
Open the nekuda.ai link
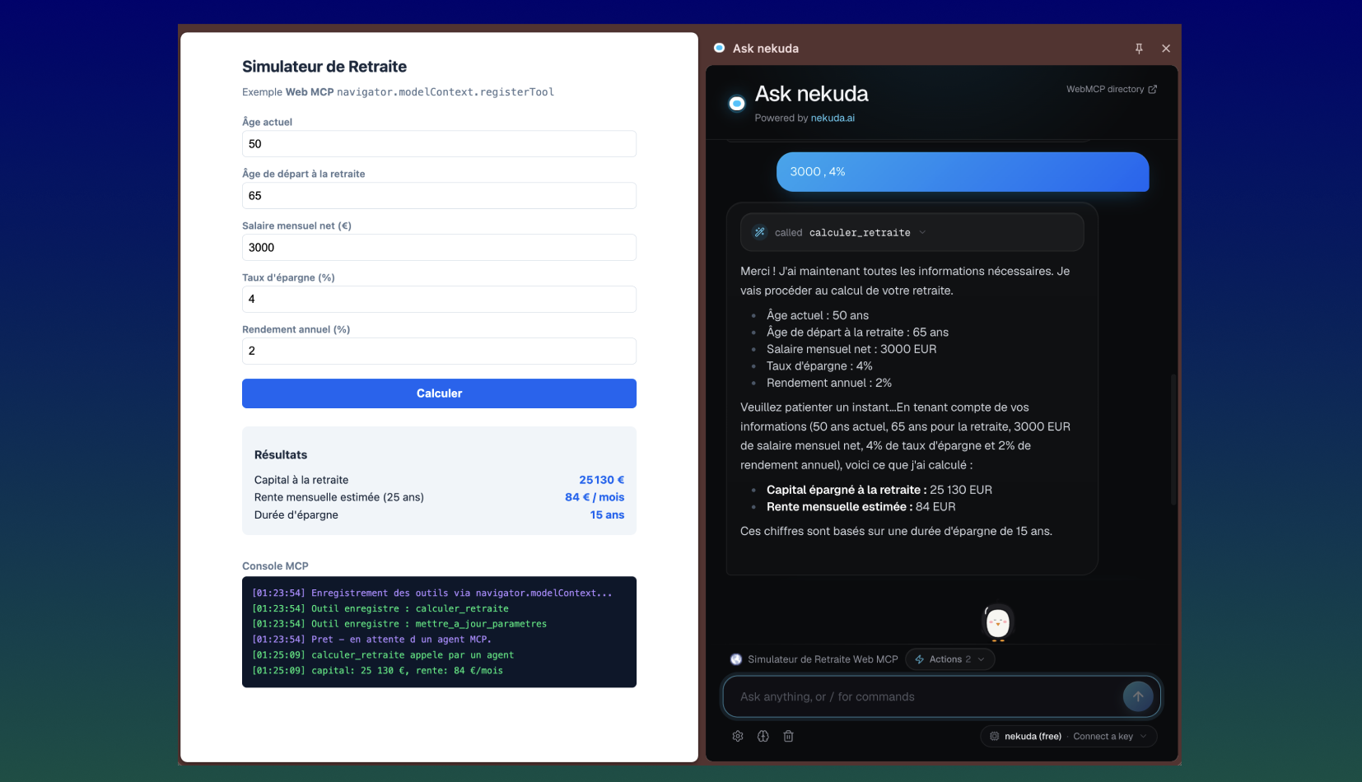click(x=833, y=118)
